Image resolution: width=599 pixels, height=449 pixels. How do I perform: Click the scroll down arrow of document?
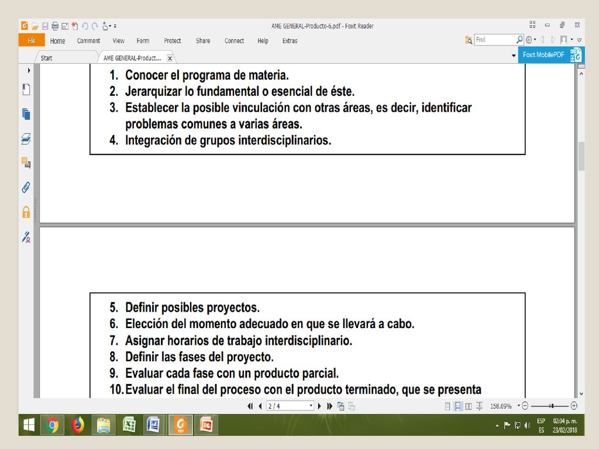pos(581,393)
